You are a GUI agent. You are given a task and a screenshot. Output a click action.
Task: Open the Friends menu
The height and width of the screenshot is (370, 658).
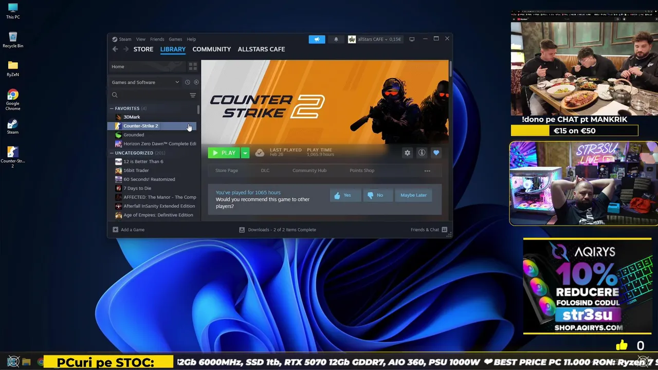(157, 39)
